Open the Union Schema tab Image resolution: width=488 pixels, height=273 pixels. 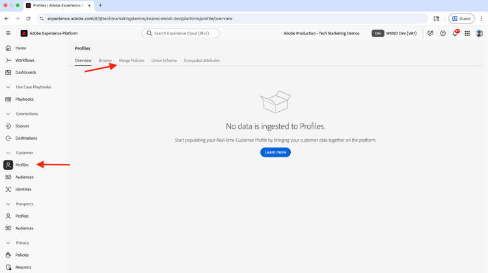164,60
